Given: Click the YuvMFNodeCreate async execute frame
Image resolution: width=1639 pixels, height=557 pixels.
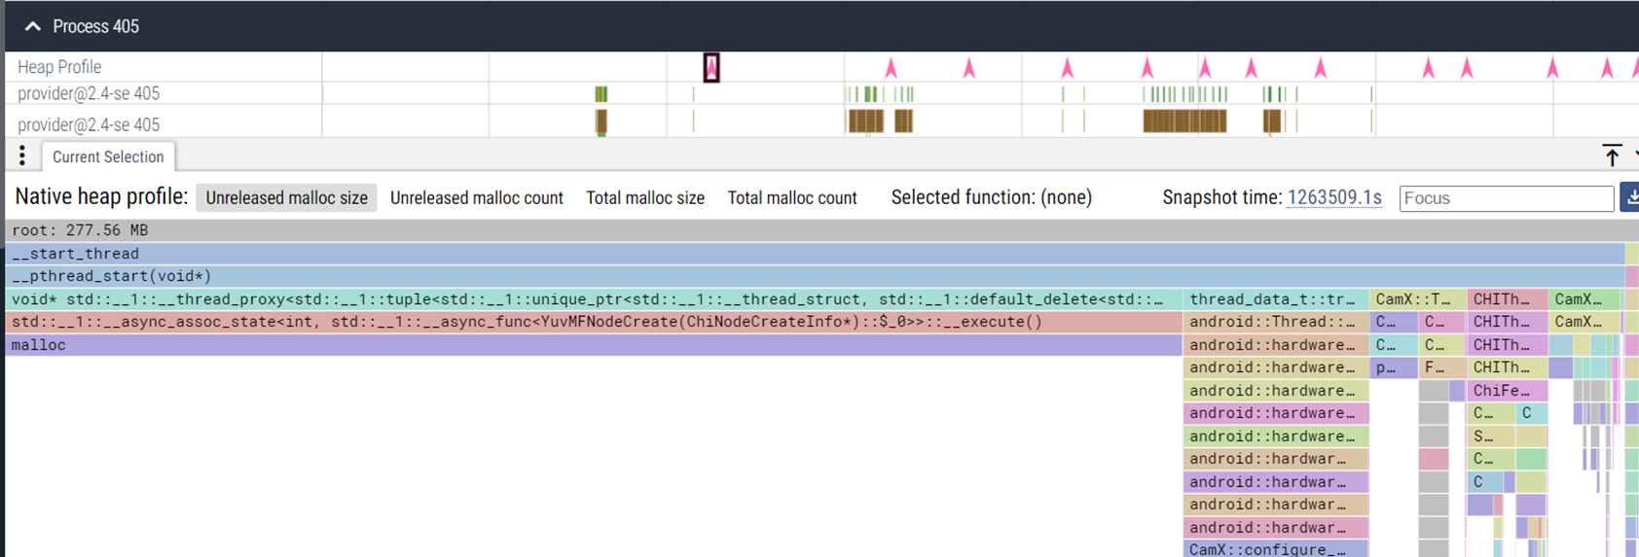Looking at the screenshot, I should [x=584, y=322].
